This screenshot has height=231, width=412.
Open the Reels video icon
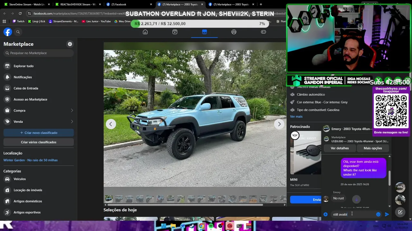point(175,32)
